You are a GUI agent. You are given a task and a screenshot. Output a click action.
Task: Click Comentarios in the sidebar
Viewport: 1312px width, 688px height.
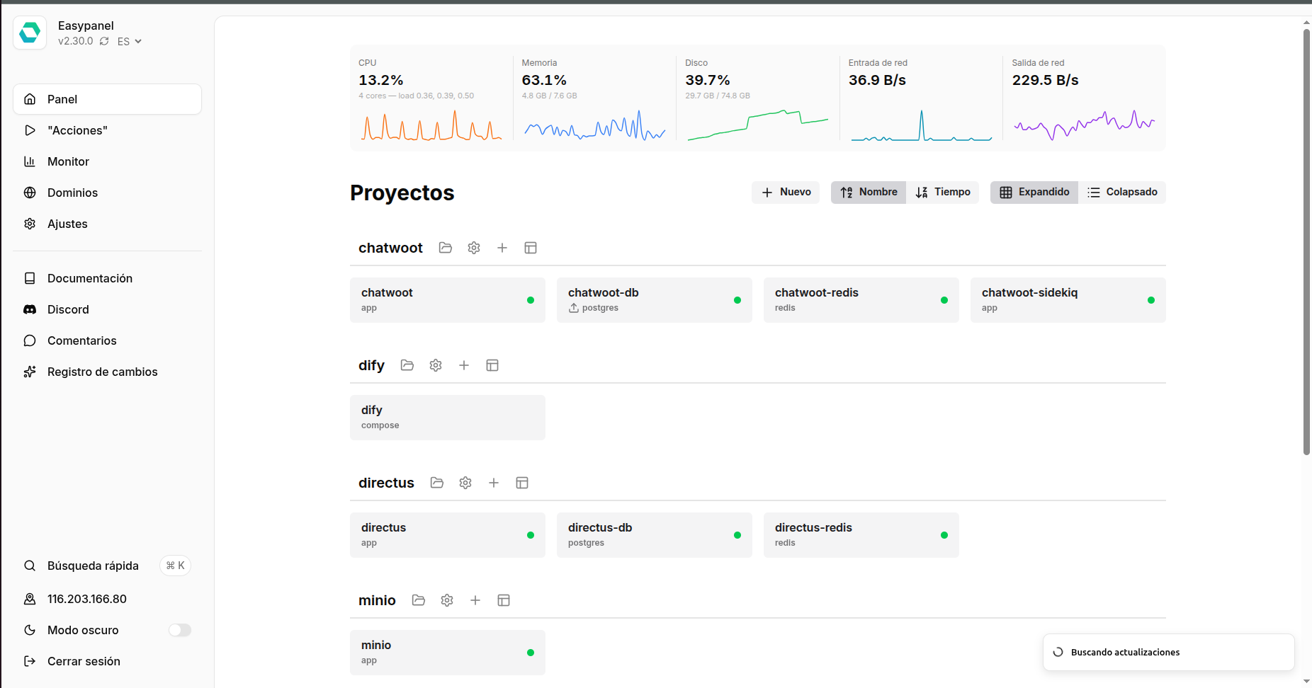click(x=107, y=340)
